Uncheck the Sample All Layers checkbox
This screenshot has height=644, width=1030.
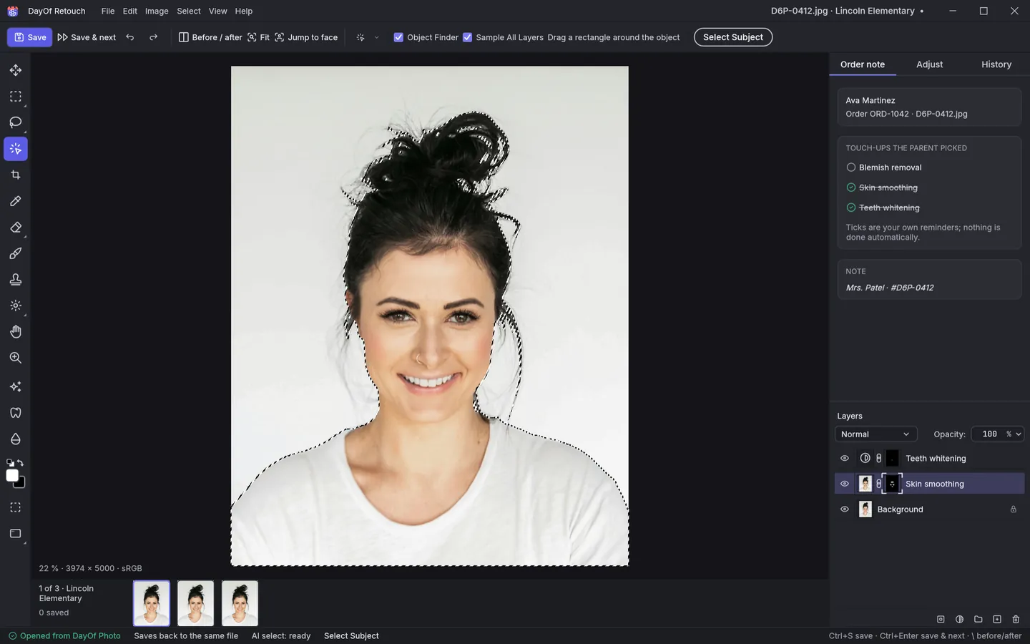tap(467, 37)
